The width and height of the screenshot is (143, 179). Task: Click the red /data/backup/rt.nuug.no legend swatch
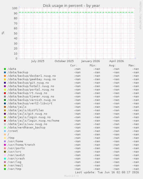(5, 93)
